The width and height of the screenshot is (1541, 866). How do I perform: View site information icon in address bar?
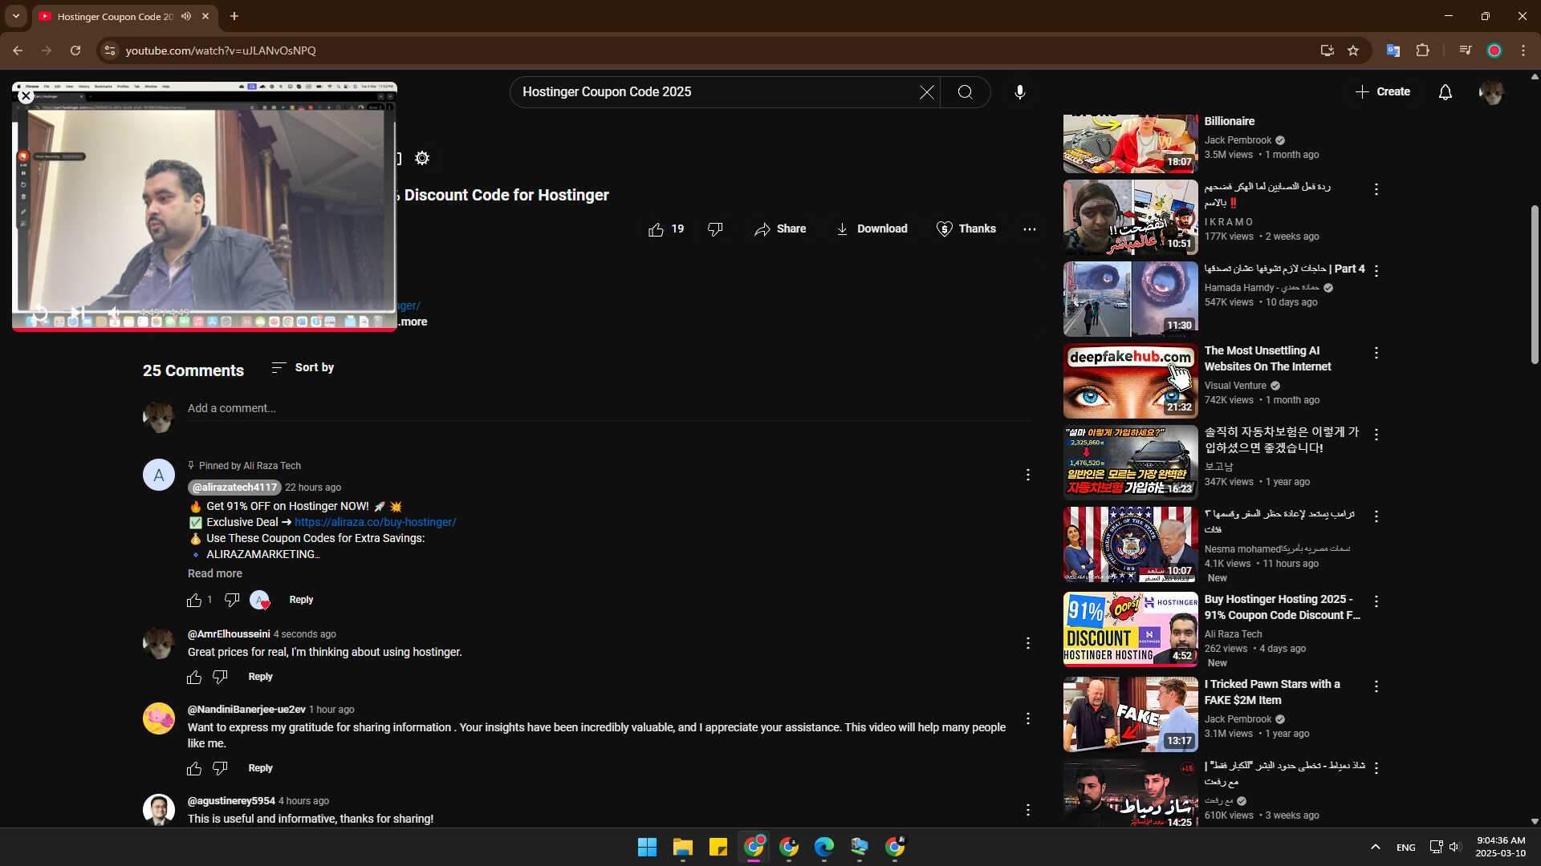click(110, 51)
